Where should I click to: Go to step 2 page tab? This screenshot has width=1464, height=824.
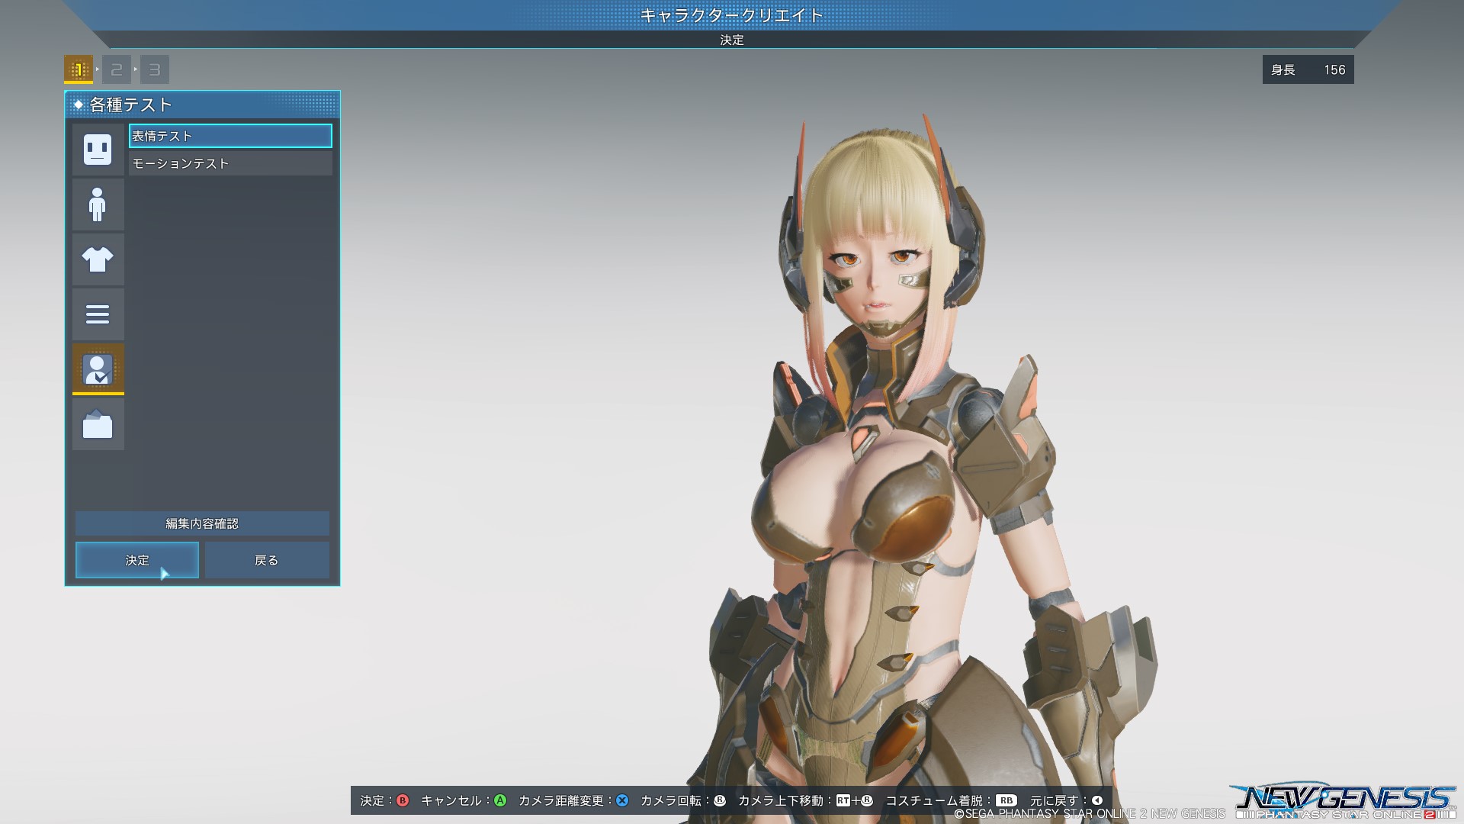117,69
